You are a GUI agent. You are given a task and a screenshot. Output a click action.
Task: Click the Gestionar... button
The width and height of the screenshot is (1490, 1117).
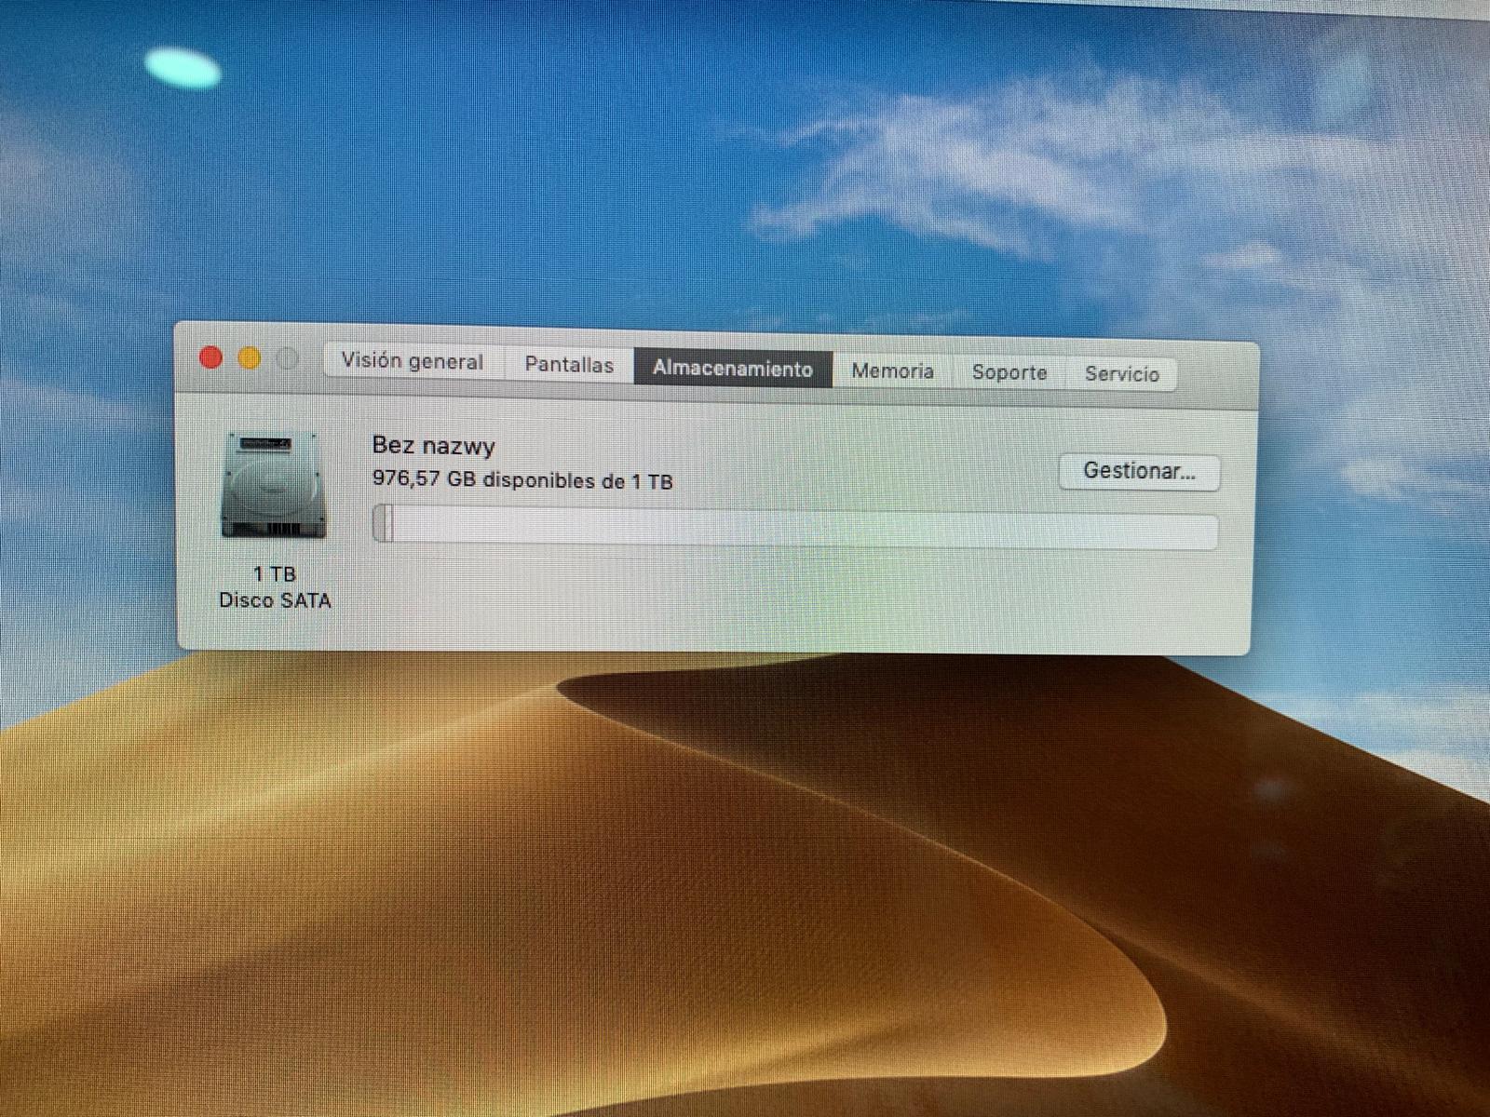click(1139, 471)
